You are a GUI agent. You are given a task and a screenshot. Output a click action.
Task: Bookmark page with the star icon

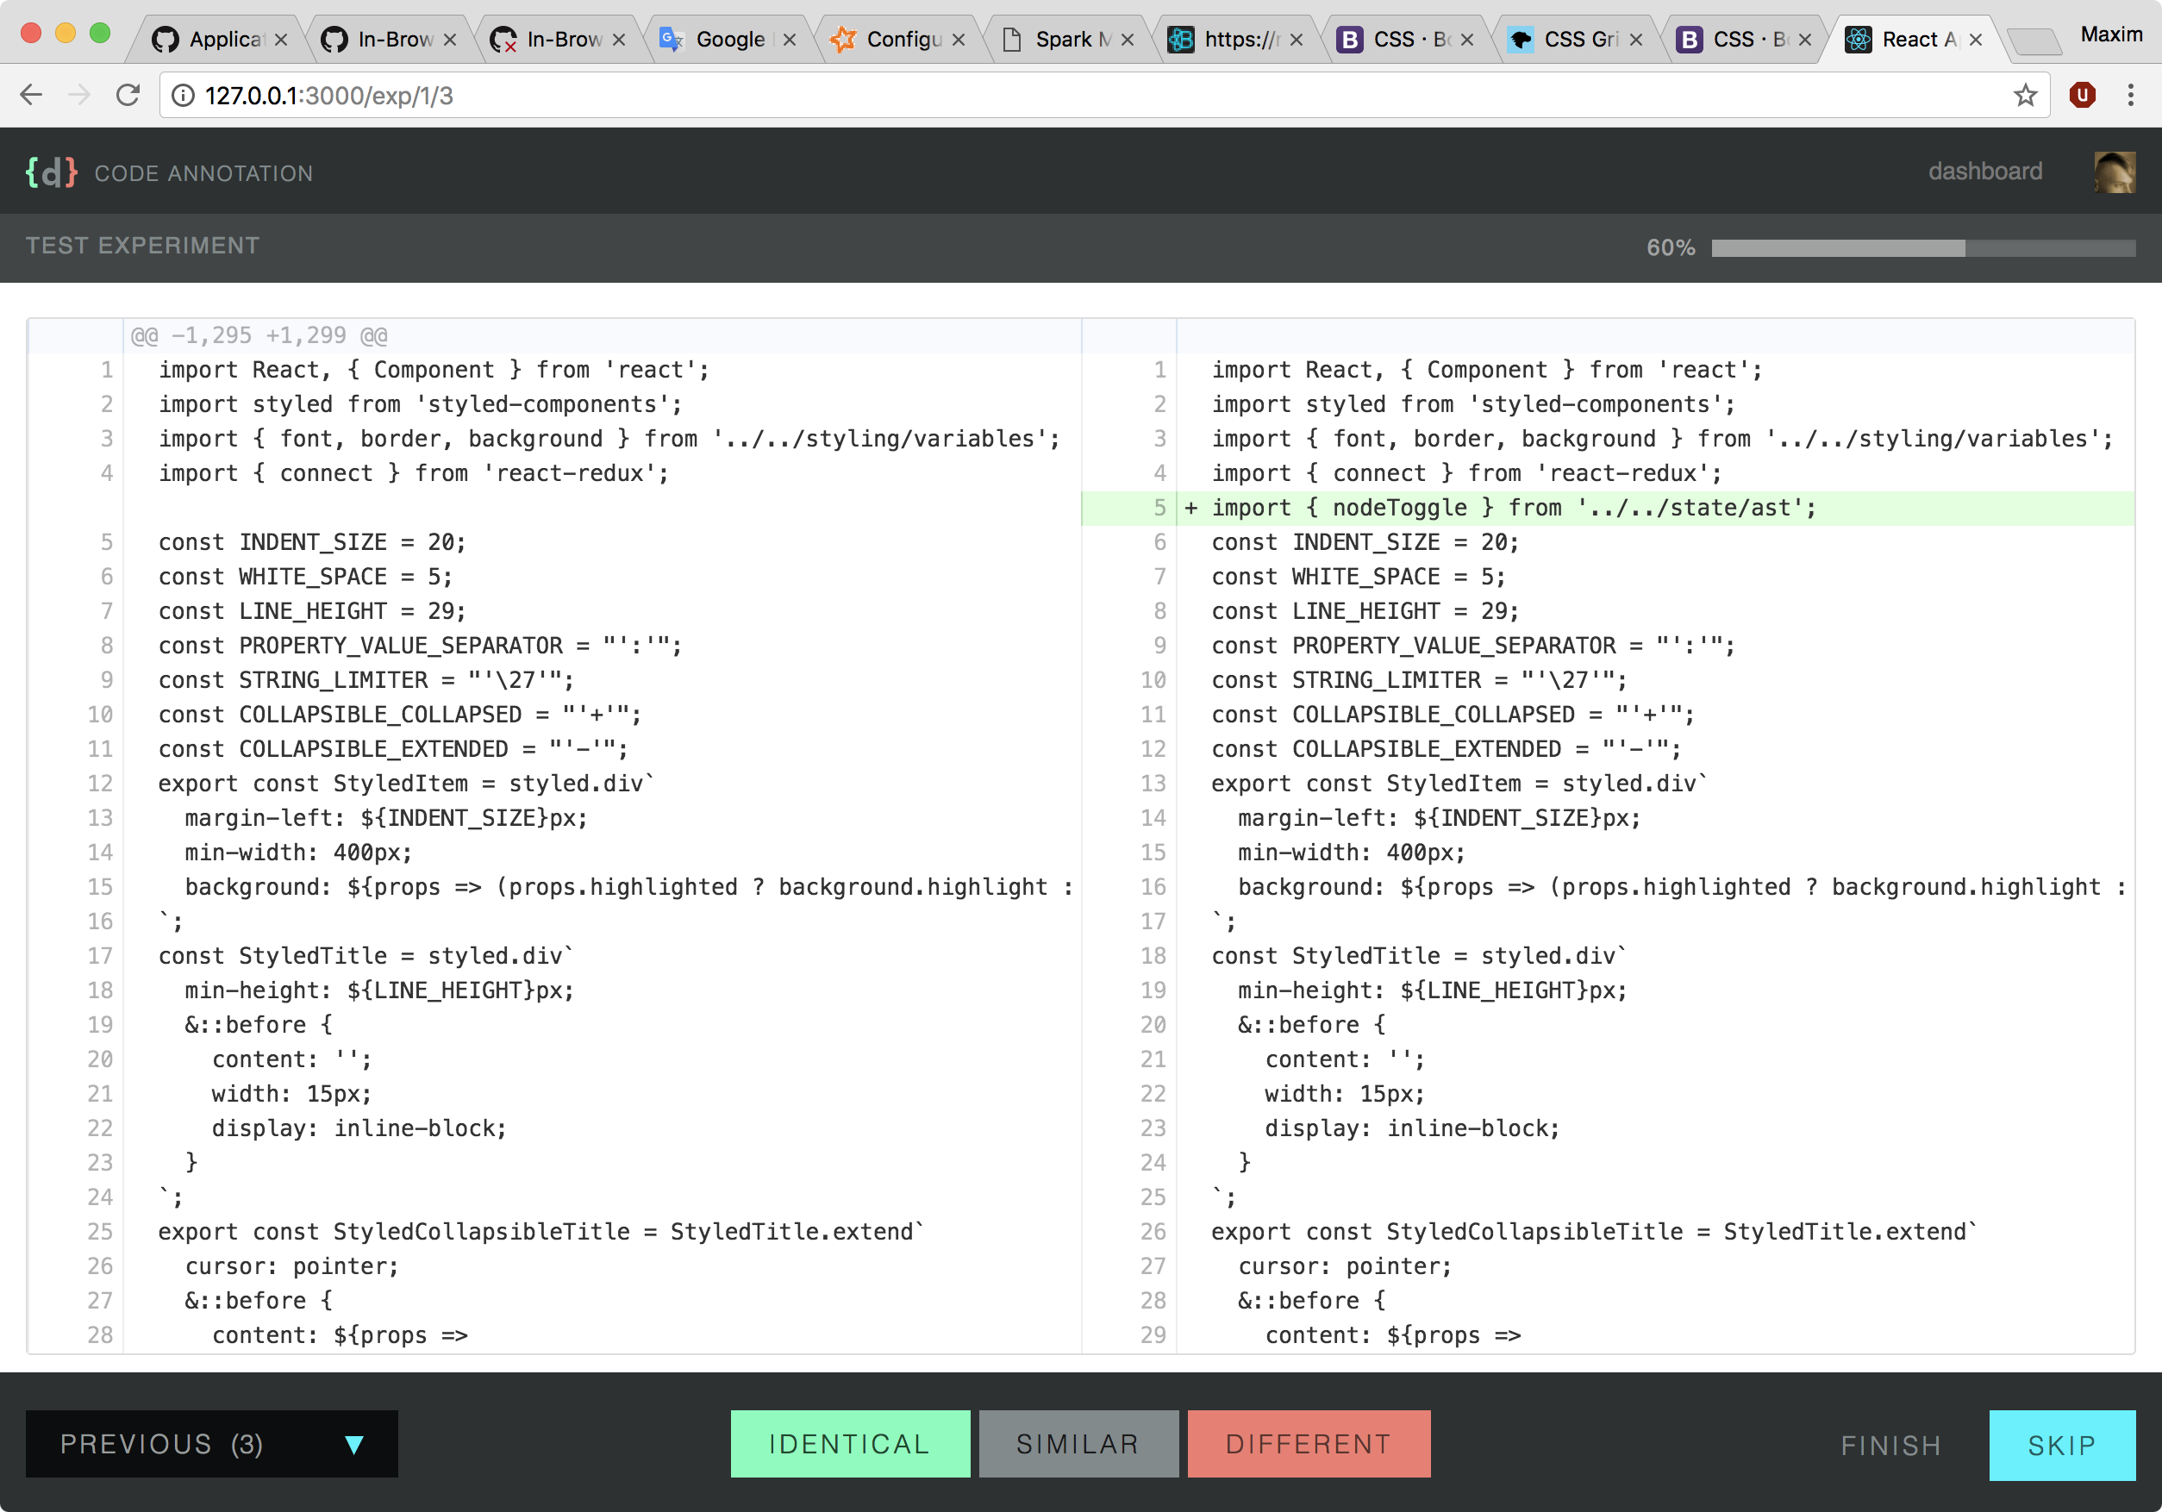pyautogui.click(x=2025, y=95)
